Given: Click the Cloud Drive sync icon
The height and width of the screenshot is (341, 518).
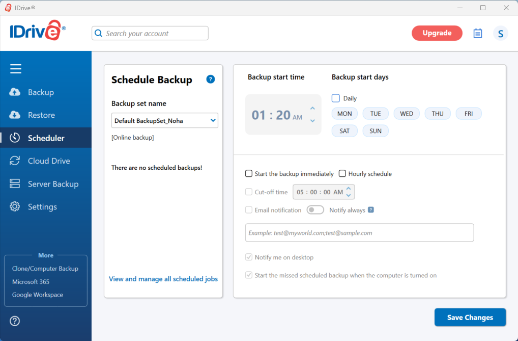Looking at the screenshot, I should [15, 161].
